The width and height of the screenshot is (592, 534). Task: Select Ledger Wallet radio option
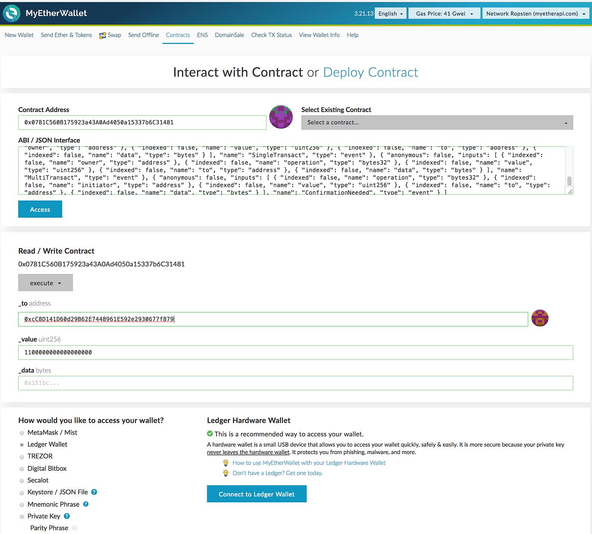point(22,445)
